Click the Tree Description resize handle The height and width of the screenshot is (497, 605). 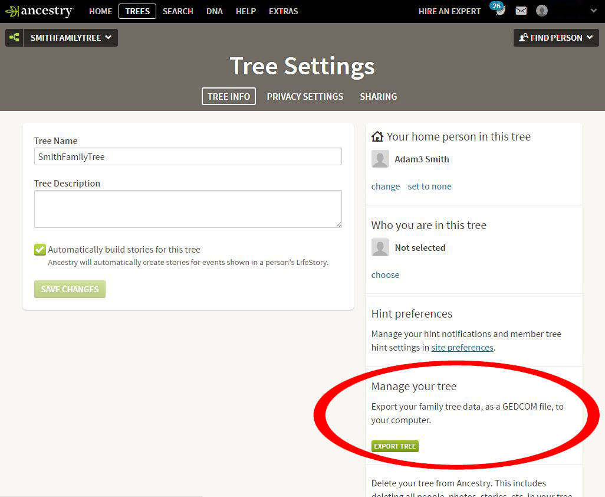pyautogui.click(x=338, y=224)
